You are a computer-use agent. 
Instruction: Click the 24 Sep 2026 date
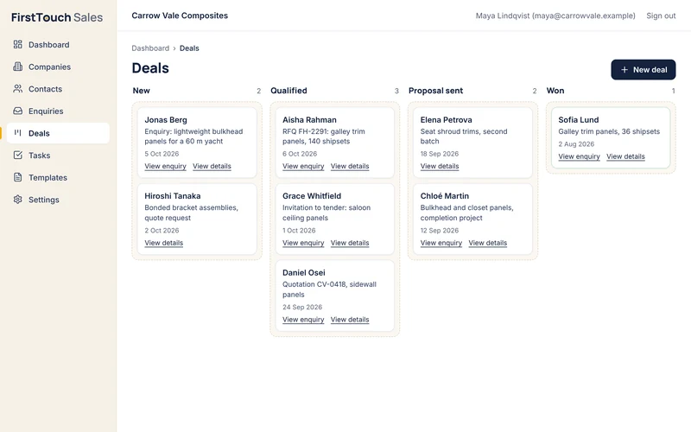[302, 308]
